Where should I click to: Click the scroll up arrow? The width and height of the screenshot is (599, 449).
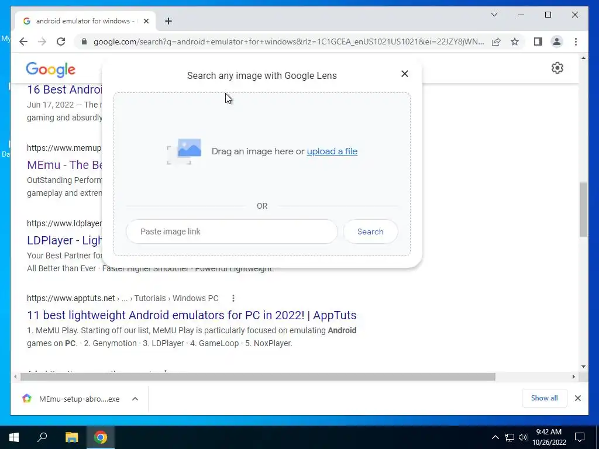(x=583, y=58)
